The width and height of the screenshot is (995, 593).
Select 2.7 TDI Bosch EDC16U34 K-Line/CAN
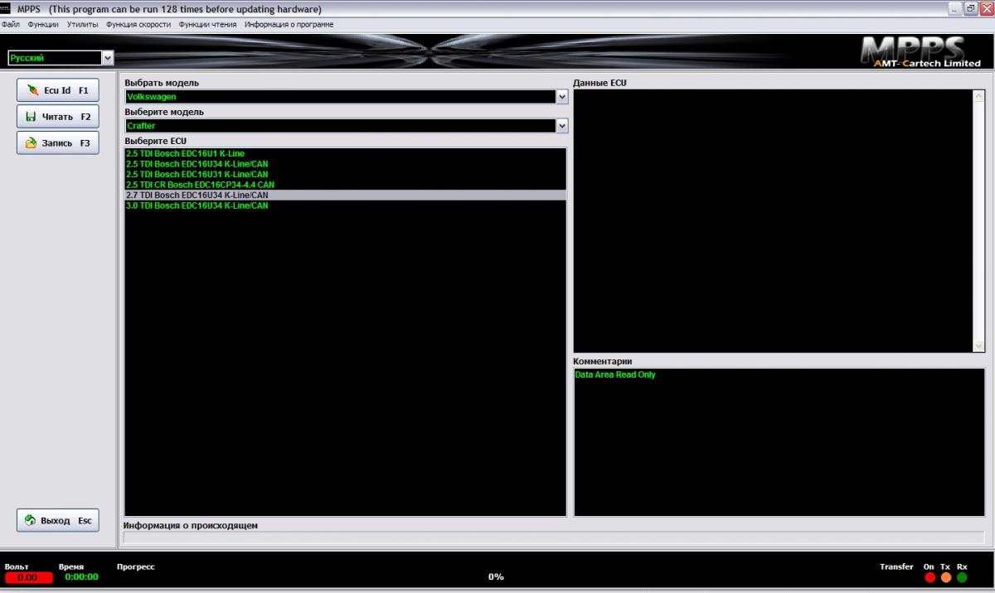346,195
